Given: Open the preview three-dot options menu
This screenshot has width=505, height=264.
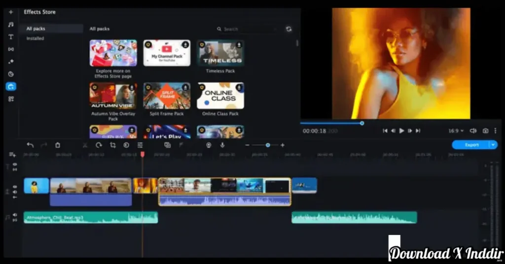Looking at the screenshot, I should 495,131.
